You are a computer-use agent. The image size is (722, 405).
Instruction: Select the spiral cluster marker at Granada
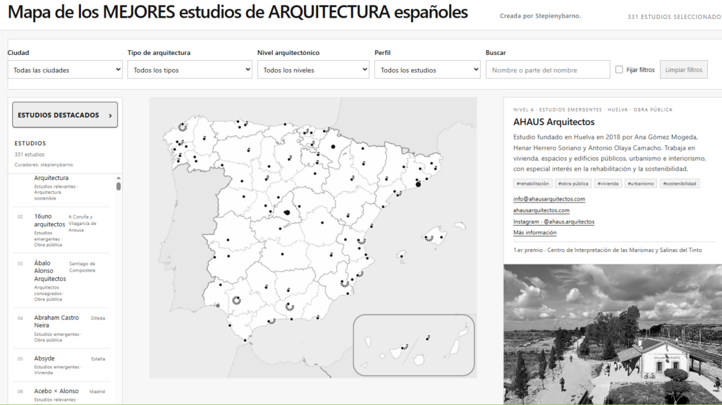tap(290, 306)
